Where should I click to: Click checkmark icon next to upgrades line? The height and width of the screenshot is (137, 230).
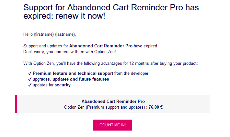[30, 79]
